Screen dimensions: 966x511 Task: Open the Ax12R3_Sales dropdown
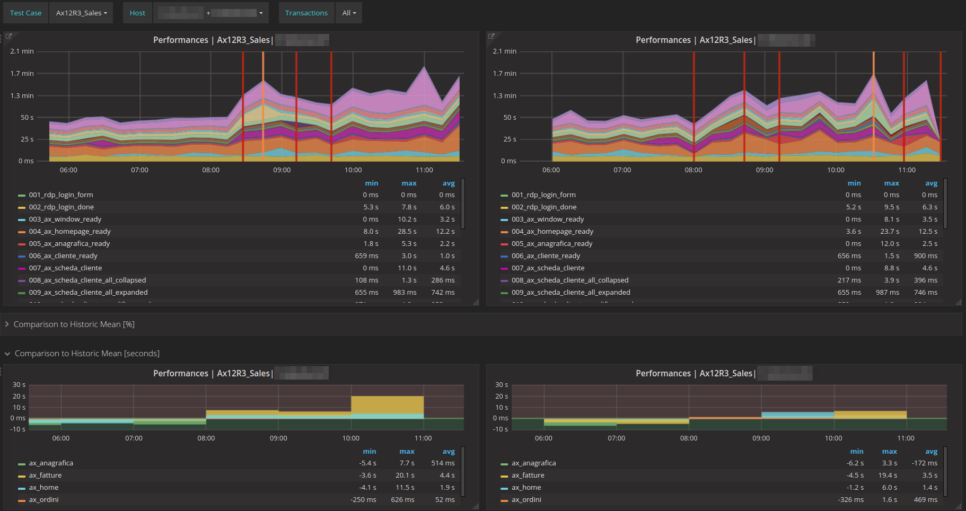[x=81, y=13]
